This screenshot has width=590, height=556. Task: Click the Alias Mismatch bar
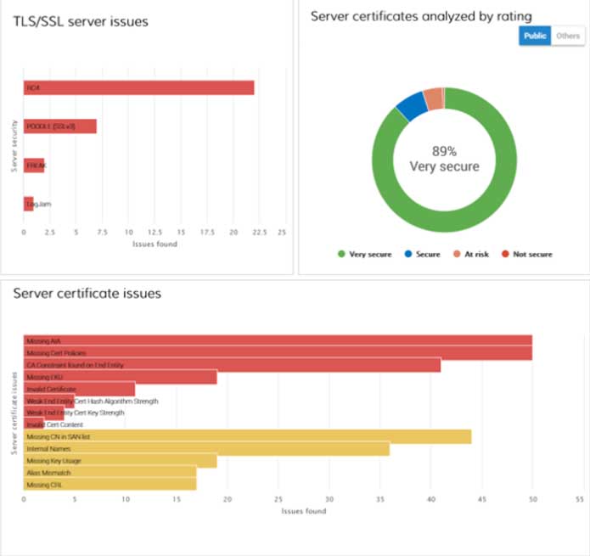tap(110, 473)
